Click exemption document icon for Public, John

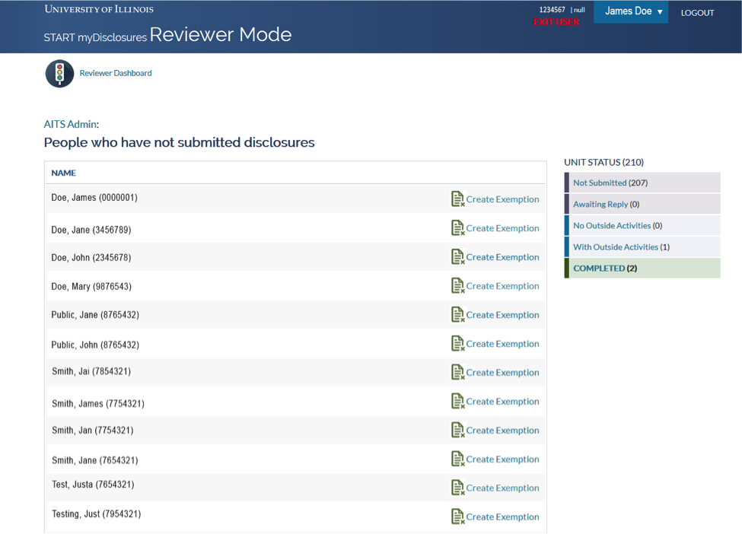click(x=457, y=343)
